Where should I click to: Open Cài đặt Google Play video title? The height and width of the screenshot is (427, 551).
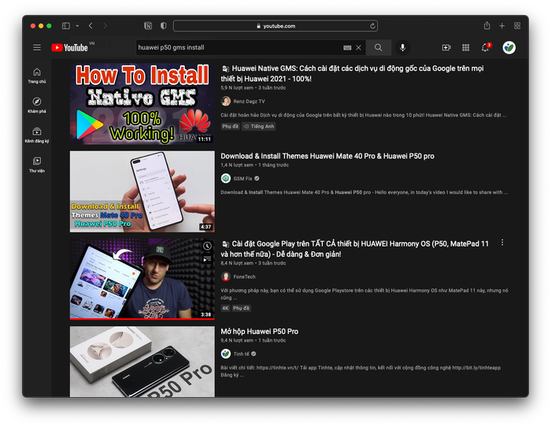pos(354,249)
